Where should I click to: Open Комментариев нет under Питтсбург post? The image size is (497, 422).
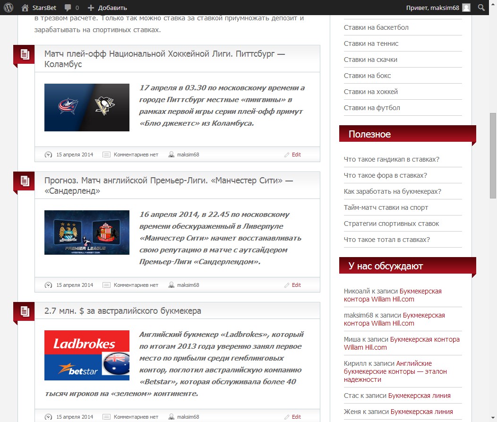click(136, 155)
